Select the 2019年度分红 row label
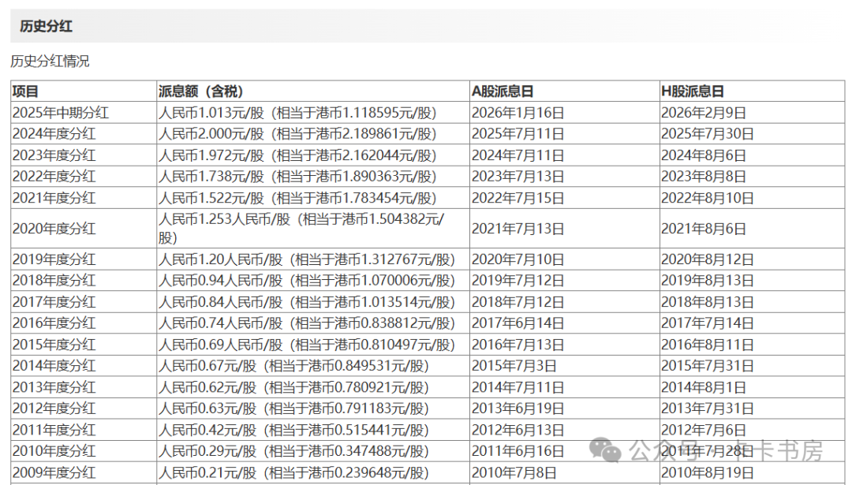 [54, 259]
